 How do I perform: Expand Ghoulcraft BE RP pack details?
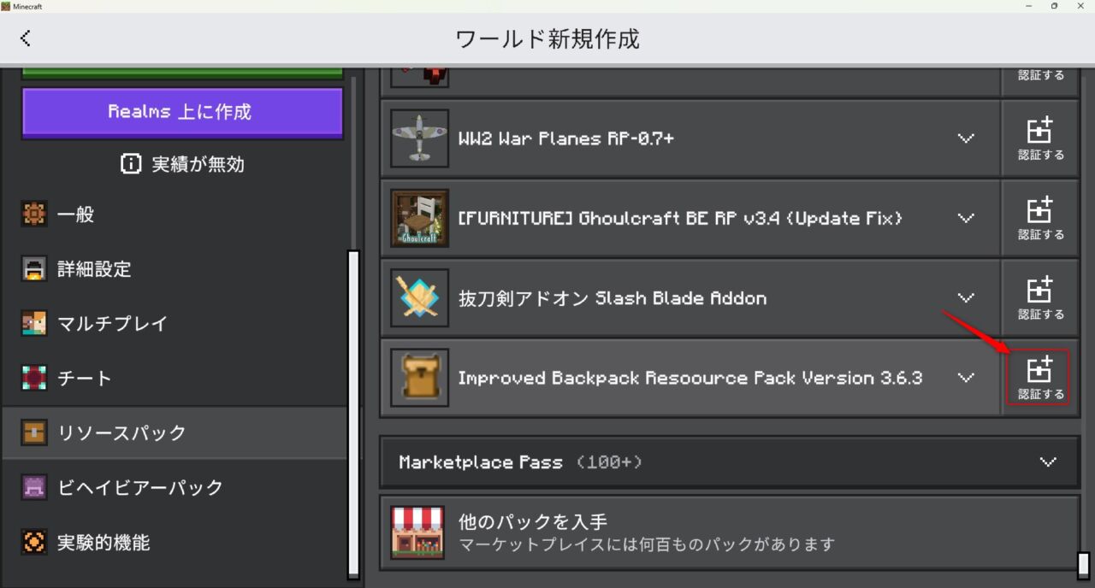coord(966,218)
